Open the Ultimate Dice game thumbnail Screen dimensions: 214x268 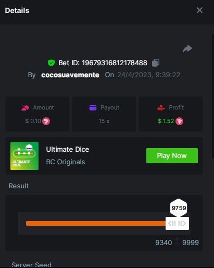point(24,156)
